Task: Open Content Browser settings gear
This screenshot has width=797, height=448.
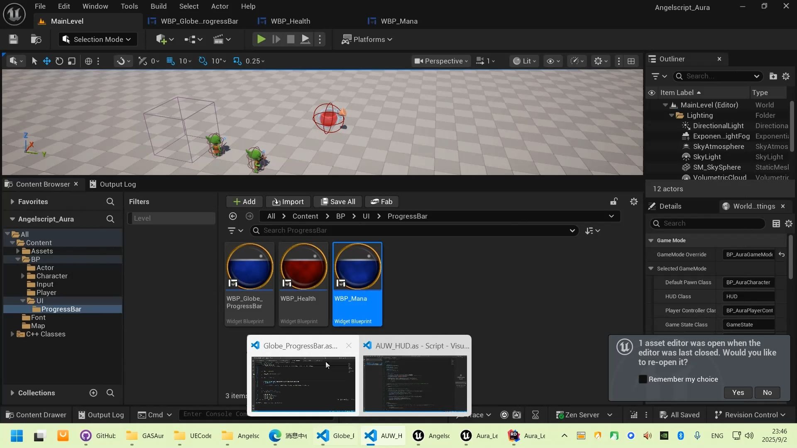Action: tap(634, 202)
